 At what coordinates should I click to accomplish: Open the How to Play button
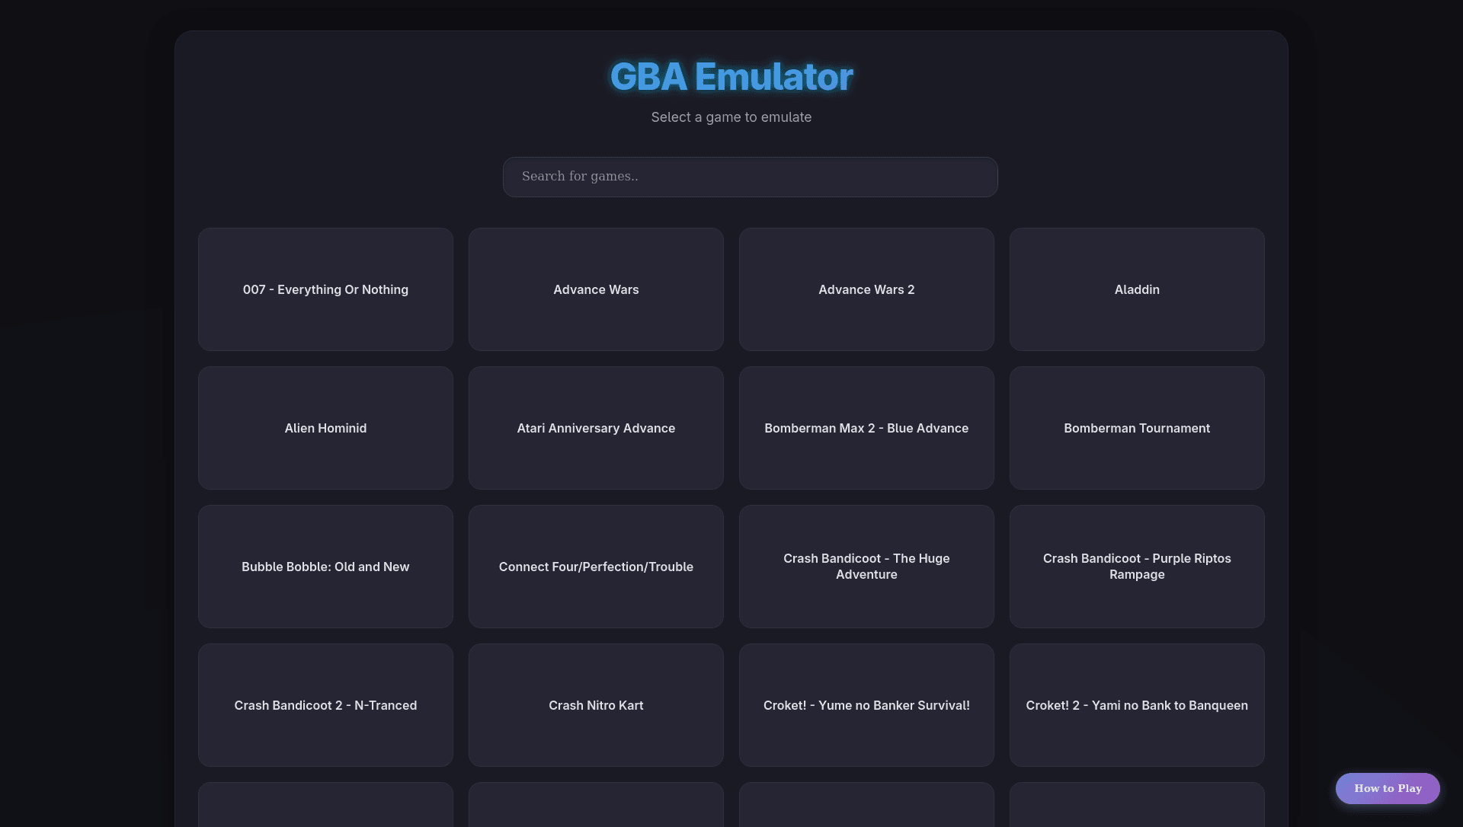coord(1388,788)
